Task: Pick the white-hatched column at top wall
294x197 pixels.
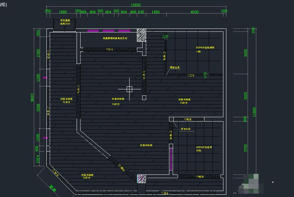Action: click(x=142, y=35)
